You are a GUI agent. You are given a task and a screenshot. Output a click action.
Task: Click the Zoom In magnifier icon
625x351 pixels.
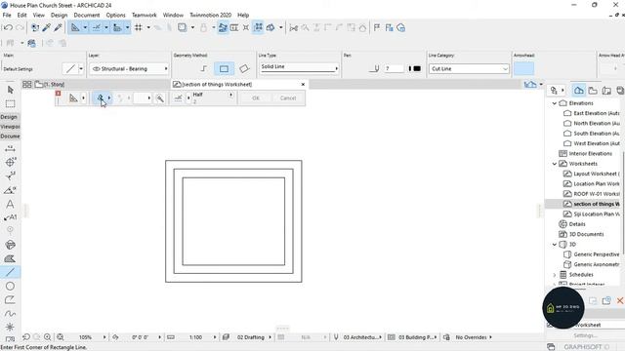point(48,337)
